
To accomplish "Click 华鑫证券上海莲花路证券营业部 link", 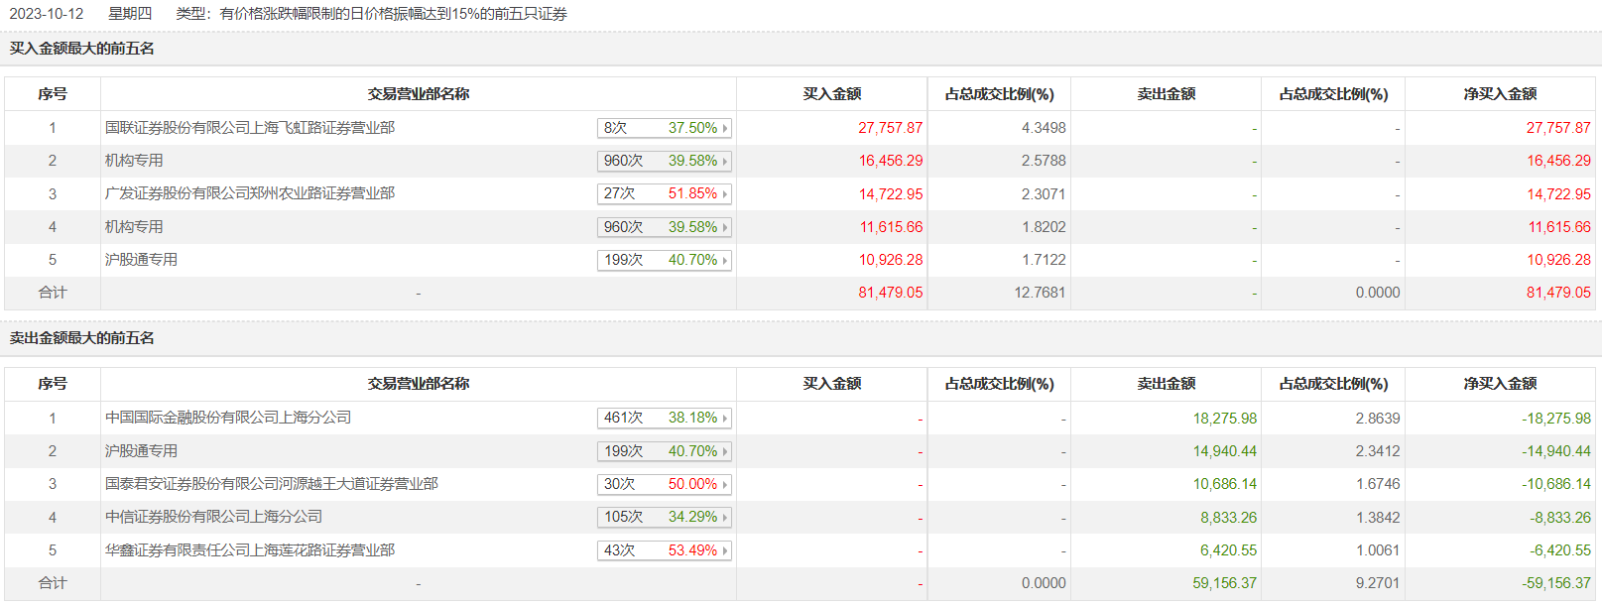I will point(250,550).
